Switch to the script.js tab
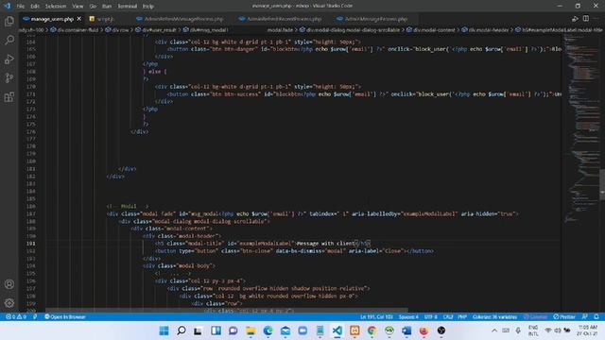The width and height of the screenshot is (605, 340). click(105, 19)
